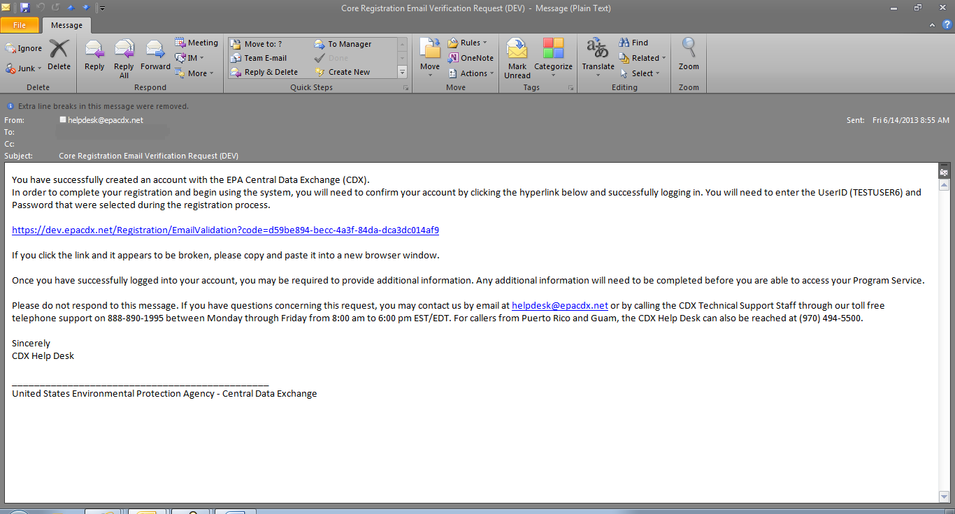955x514 pixels.
Task: Click the Sent date Fri 6/14/2013 8:55 AM
Action: tap(911, 120)
